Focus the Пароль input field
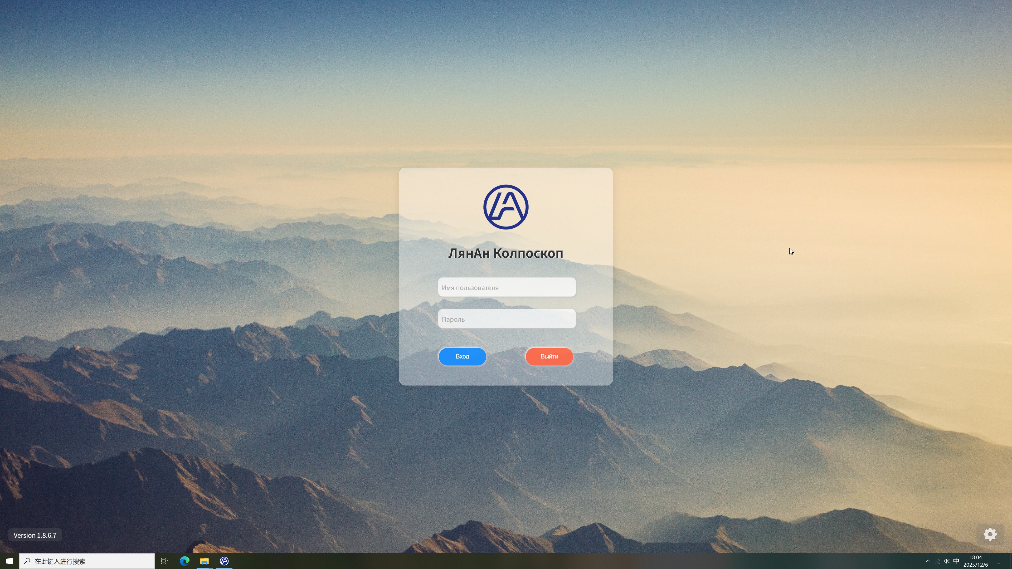The height and width of the screenshot is (569, 1012). coord(507,319)
